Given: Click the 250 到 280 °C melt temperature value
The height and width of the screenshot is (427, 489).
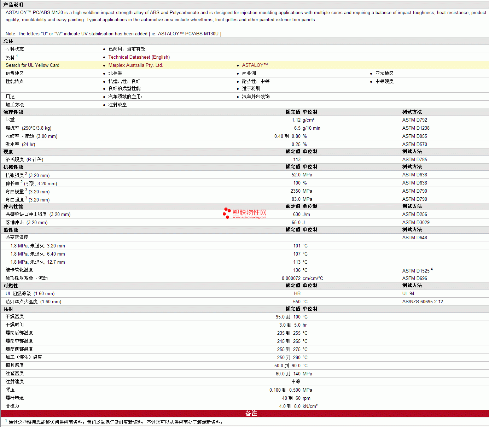Looking at the screenshot, I should 292,357.
